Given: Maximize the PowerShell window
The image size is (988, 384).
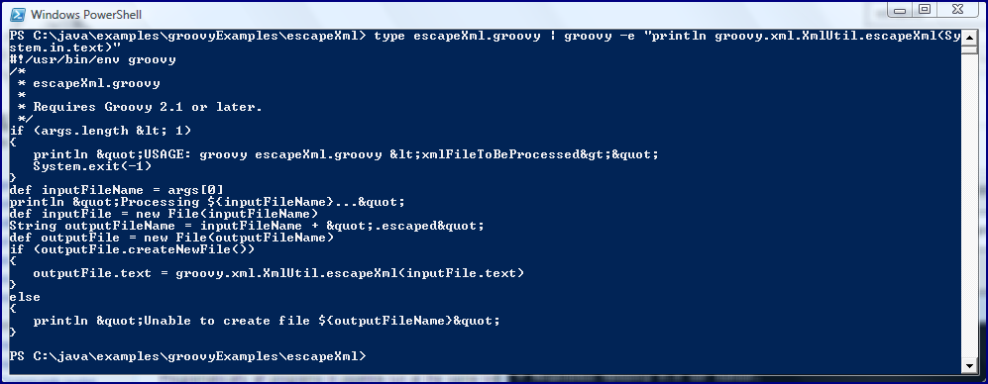Looking at the screenshot, I should [x=925, y=10].
